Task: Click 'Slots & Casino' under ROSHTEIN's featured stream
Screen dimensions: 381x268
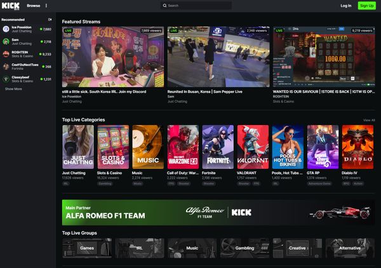Action: click(x=283, y=102)
